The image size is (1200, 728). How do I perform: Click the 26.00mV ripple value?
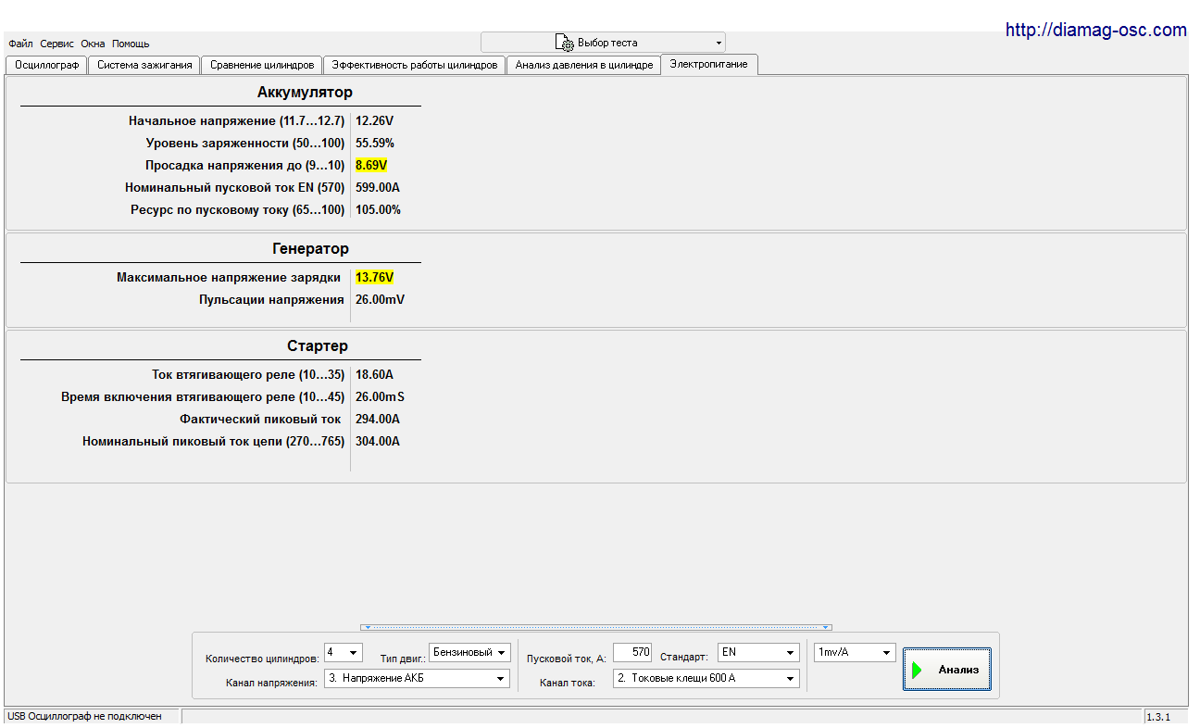(380, 300)
